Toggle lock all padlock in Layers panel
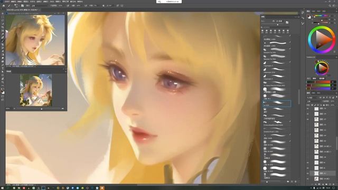This screenshot has width=338, height=190. (x=324, y=105)
